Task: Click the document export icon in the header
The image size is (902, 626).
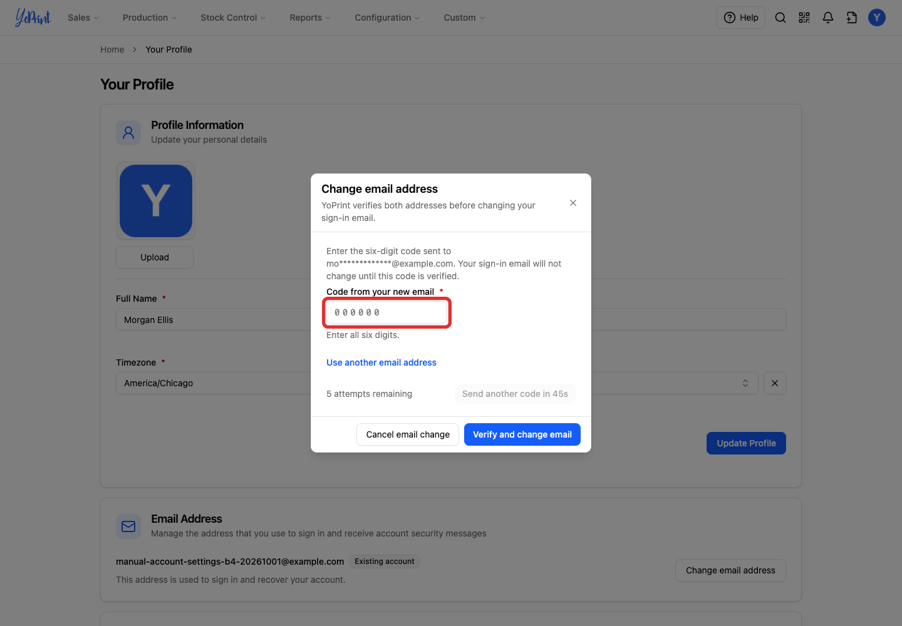Action: 852,18
